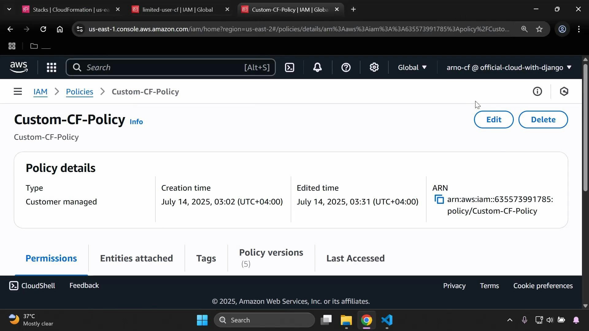
Task: Expand the browser tab search chevron
Action: [9, 10]
